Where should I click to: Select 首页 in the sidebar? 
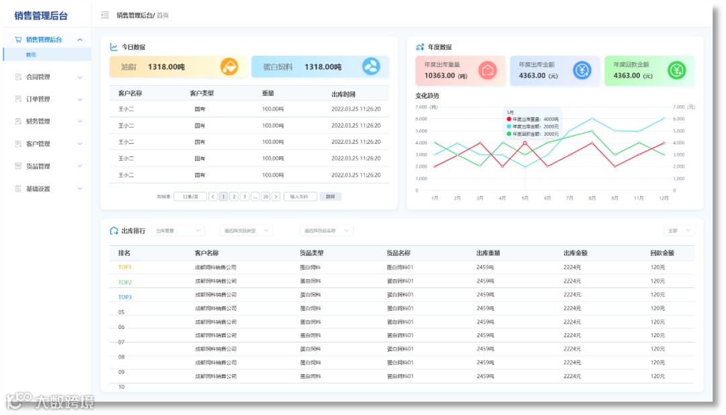(47, 54)
